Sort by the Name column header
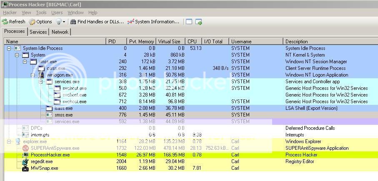Viewport: 378px width, 181px height. (55, 41)
